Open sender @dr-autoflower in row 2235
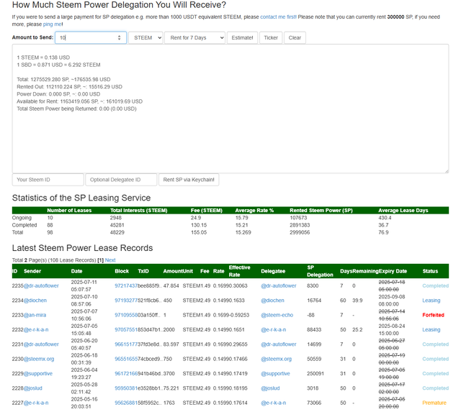Image resolution: width=461 pixels, height=412 pixels. click(41, 285)
